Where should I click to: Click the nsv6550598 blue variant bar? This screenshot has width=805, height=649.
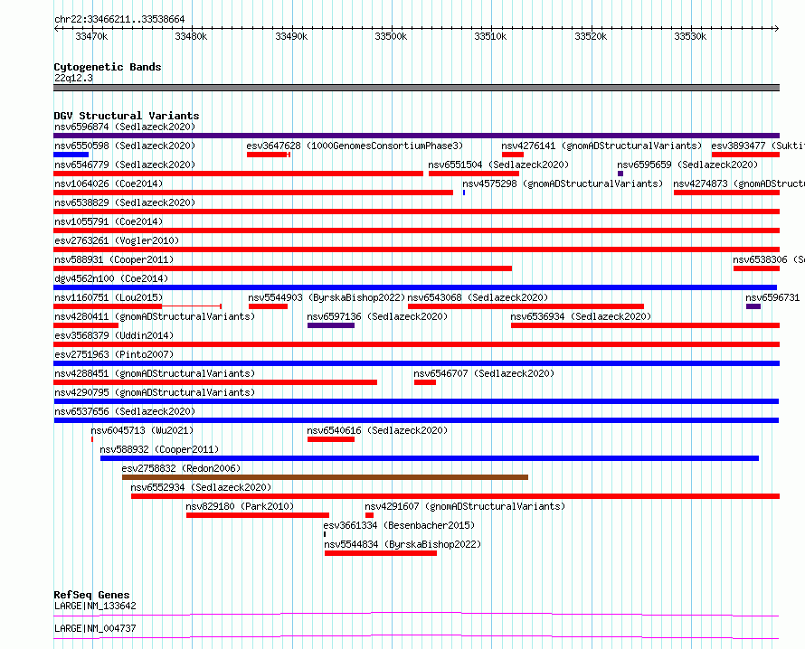point(71,155)
